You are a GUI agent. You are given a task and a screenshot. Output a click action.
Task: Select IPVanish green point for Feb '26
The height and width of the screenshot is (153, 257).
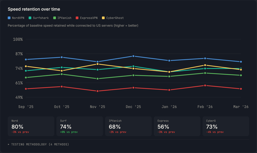coord(205,73)
